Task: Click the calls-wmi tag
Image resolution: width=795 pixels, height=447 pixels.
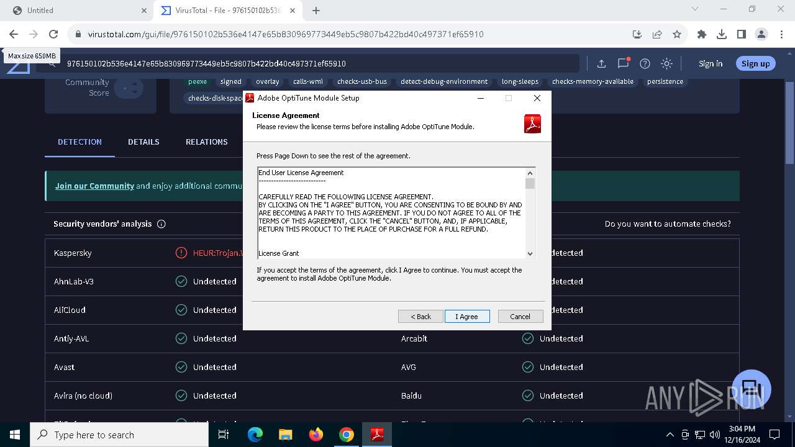Action: coord(308,81)
